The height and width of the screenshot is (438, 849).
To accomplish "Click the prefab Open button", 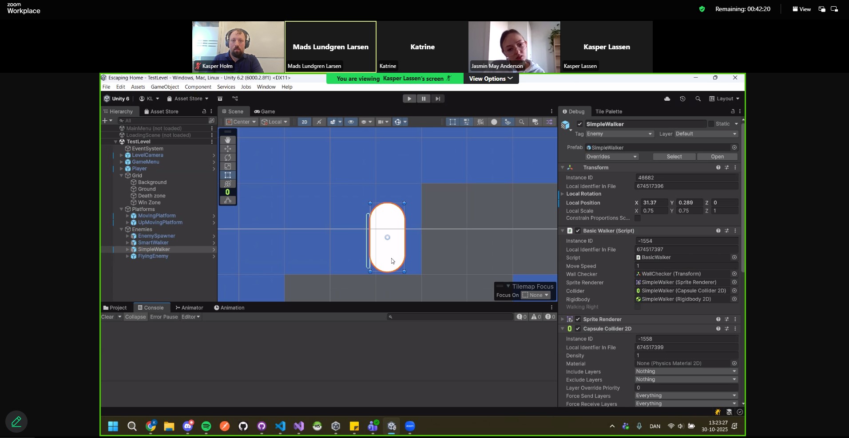I will 717,157.
